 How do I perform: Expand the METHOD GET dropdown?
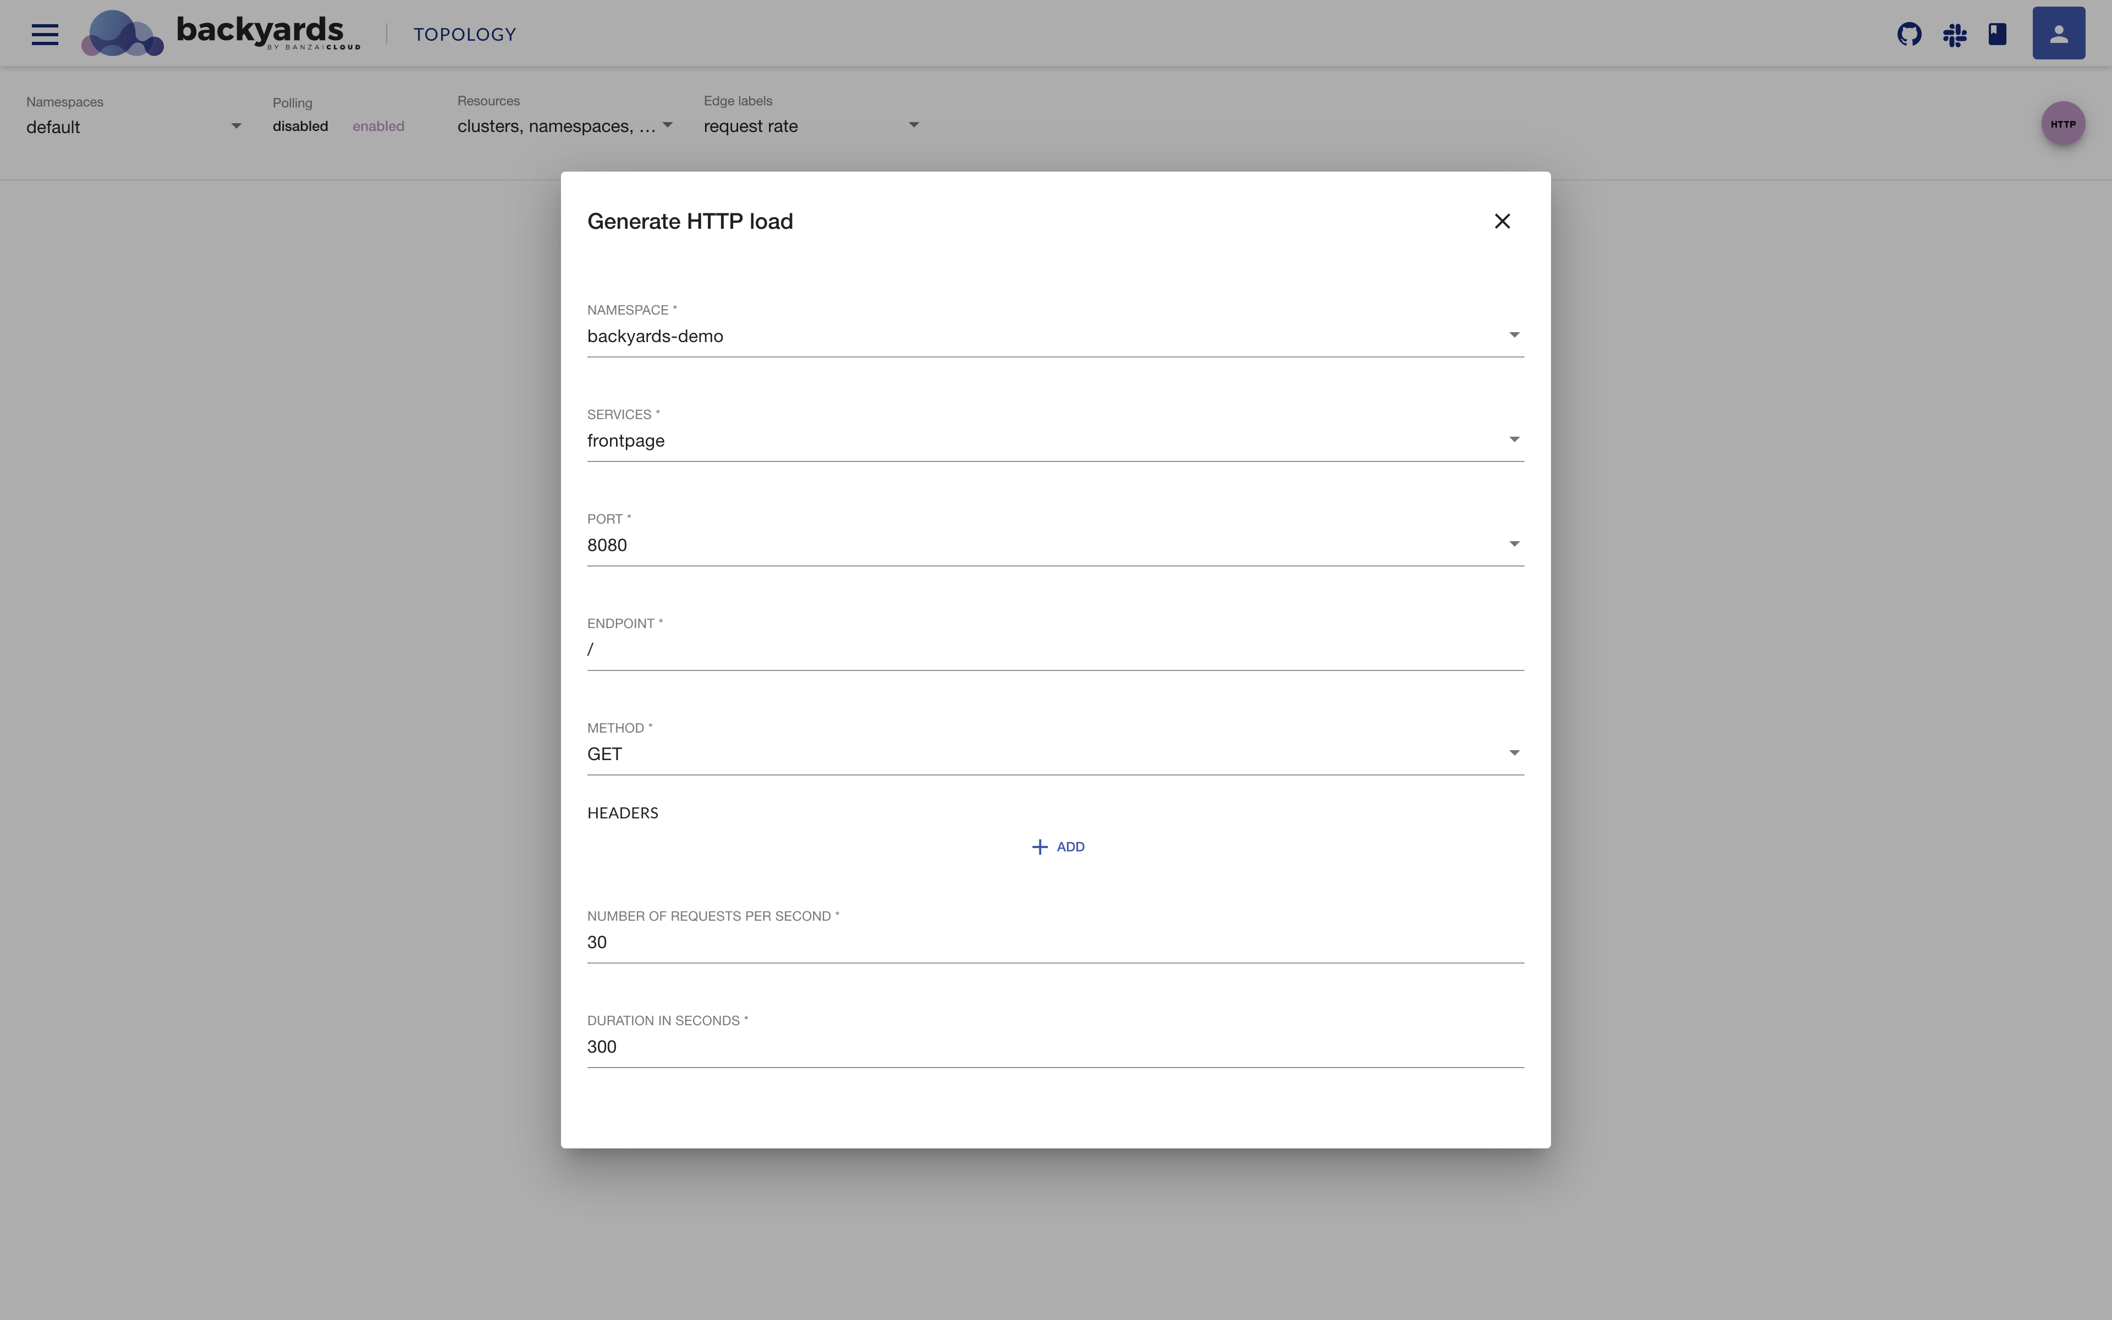(x=1055, y=754)
